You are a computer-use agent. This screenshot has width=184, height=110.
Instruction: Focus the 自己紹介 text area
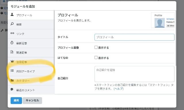[134, 74]
